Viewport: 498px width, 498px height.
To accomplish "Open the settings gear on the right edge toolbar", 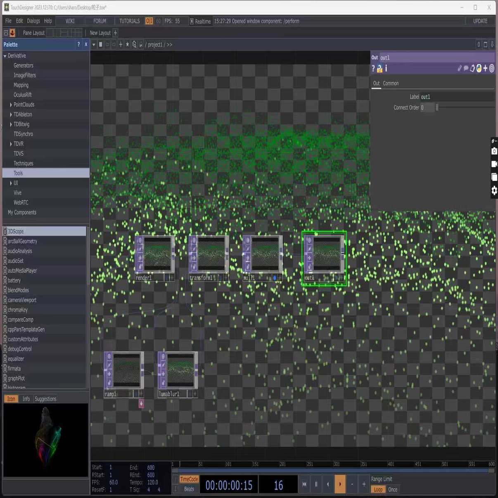I will 494,190.
